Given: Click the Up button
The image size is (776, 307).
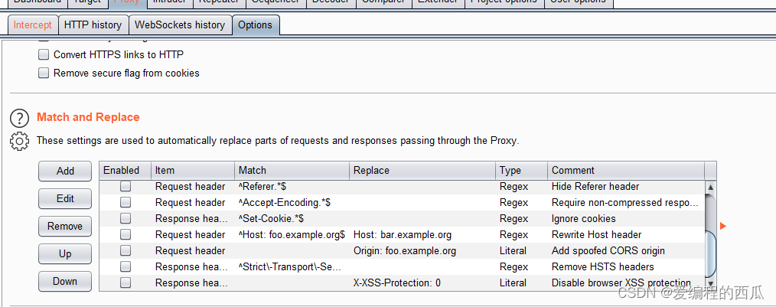Looking at the screenshot, I should [65, 254].
